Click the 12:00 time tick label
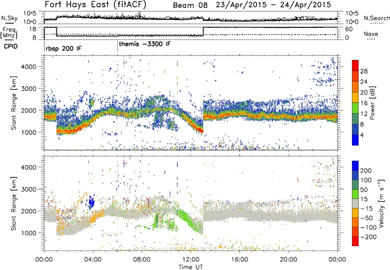The image size is (390, 270). (x=191, y=260)
